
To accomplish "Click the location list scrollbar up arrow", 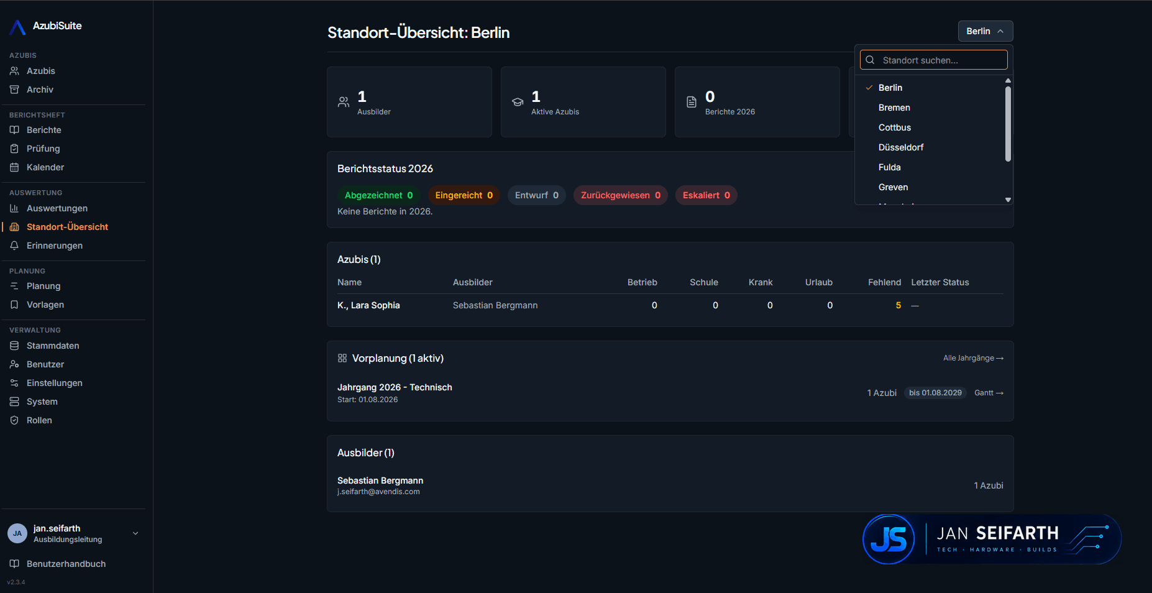I will tap(1008, 81).
